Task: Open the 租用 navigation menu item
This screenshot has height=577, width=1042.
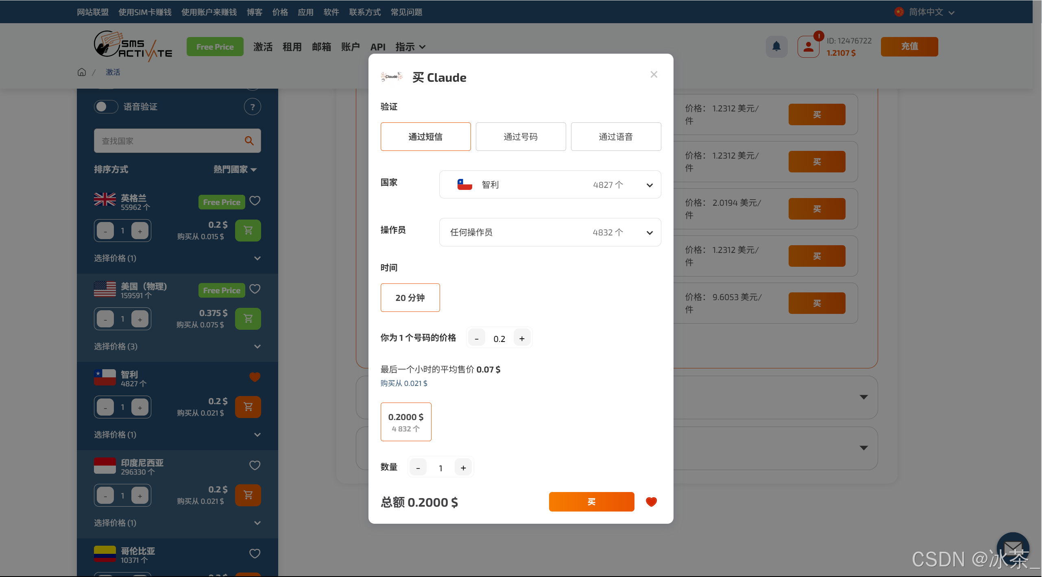Action: coord(292,47)
